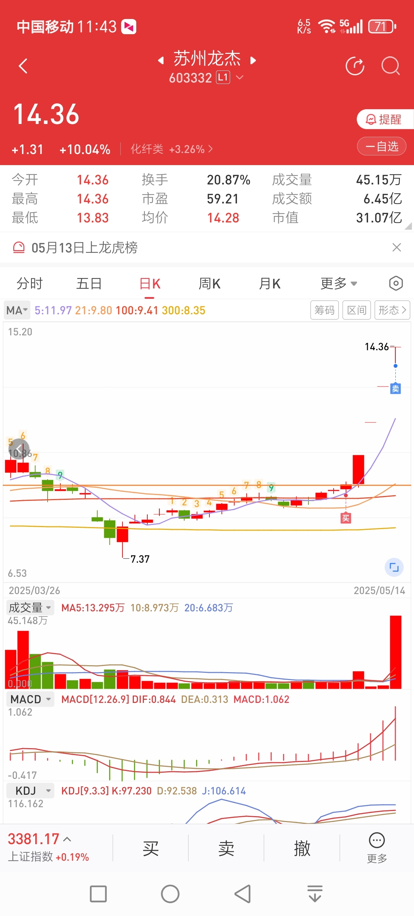Open search with magnifier icon
Image resolution: width=414 pixels, height=916 pixels.
(x=391, y=66)
